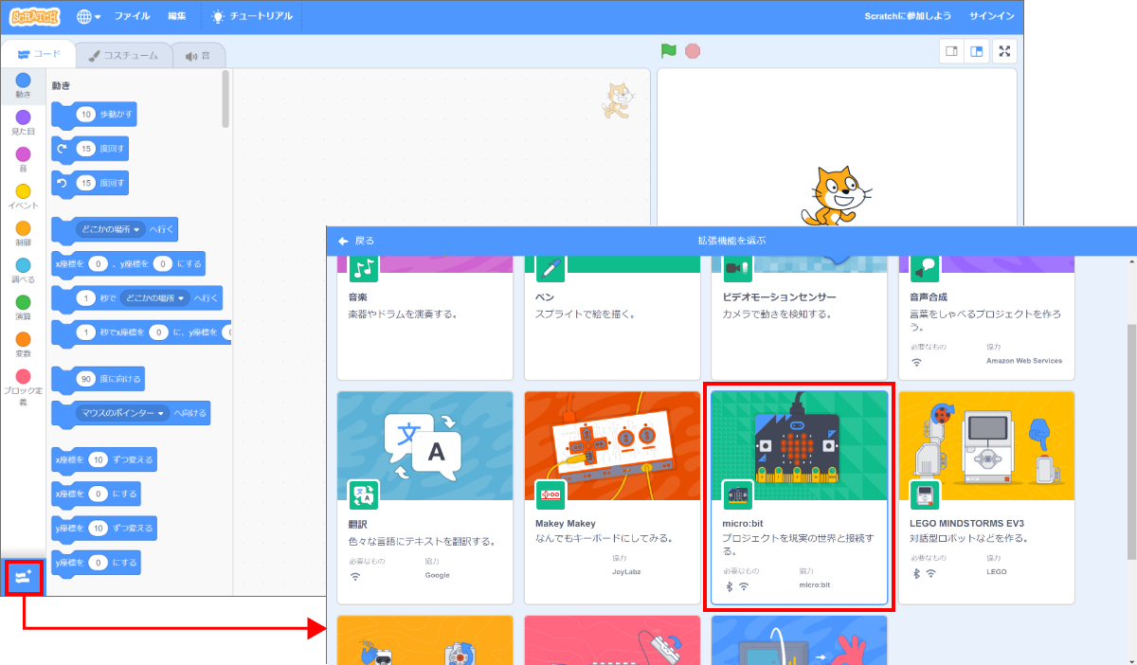
Task: Toggle the small stage layout view
Action: tap(950, 51)
